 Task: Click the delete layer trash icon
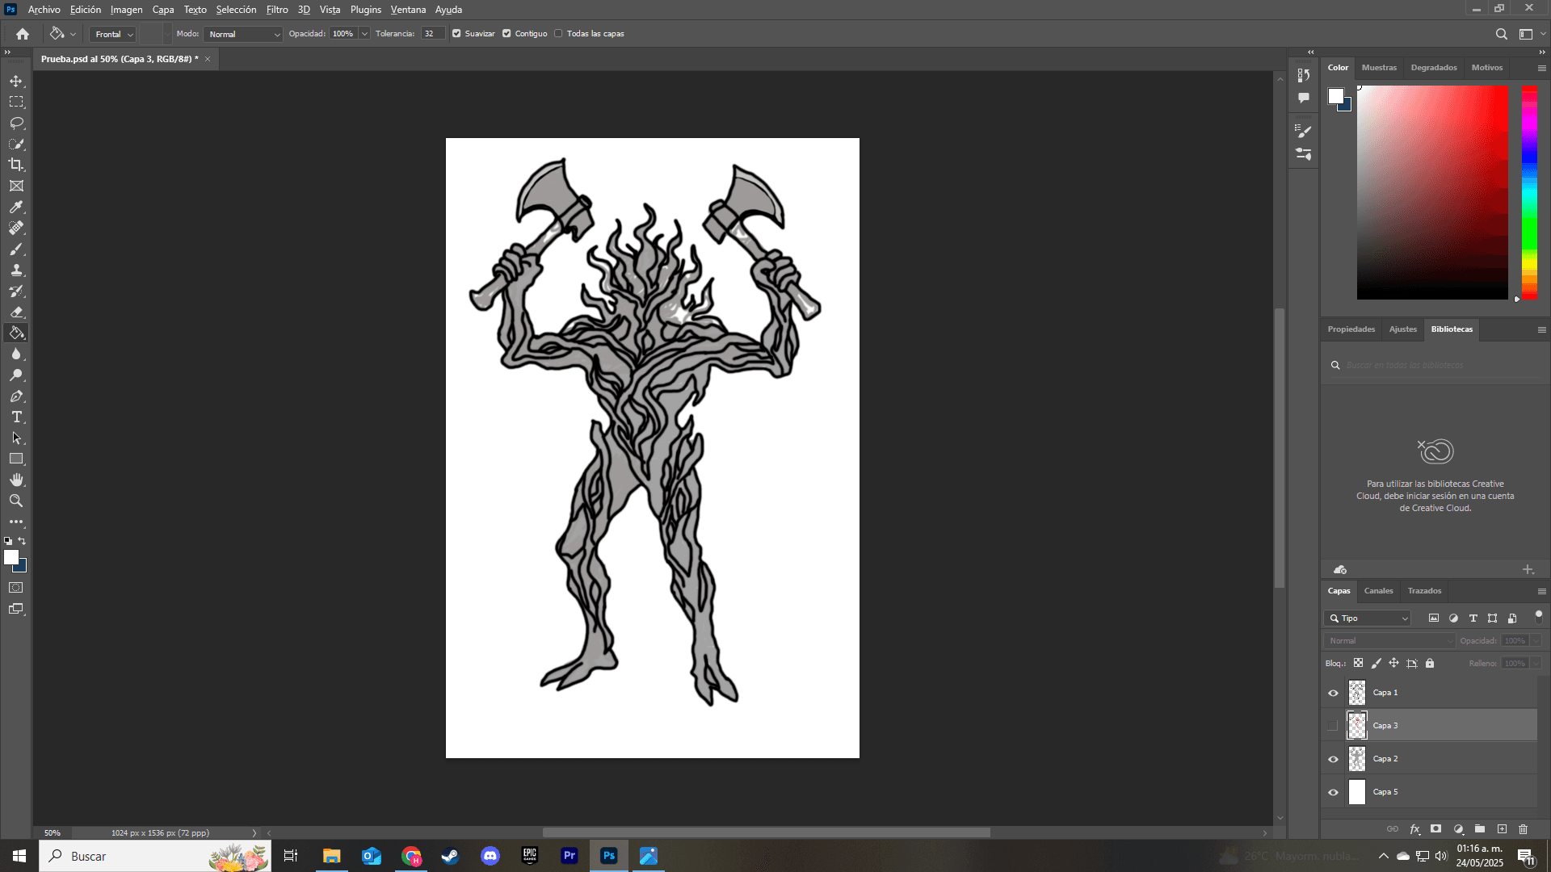click(x=1523, y=829)
